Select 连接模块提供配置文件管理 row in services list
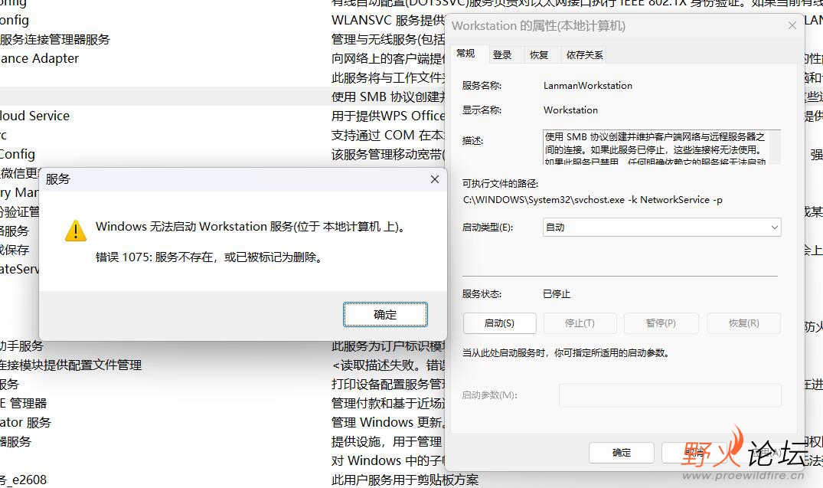The height and width of the screenshot is (488, 823). point(71,365)
